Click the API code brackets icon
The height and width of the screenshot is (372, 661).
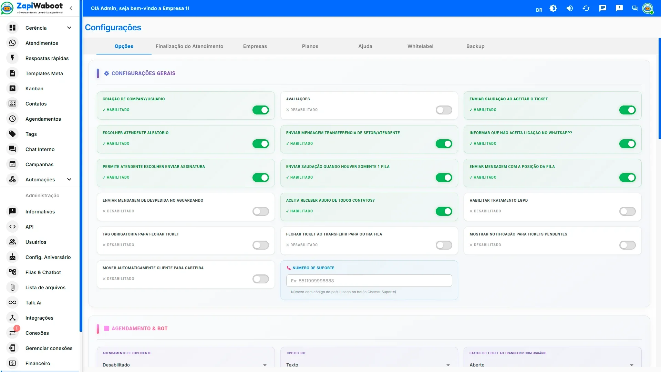pos(12,227)
